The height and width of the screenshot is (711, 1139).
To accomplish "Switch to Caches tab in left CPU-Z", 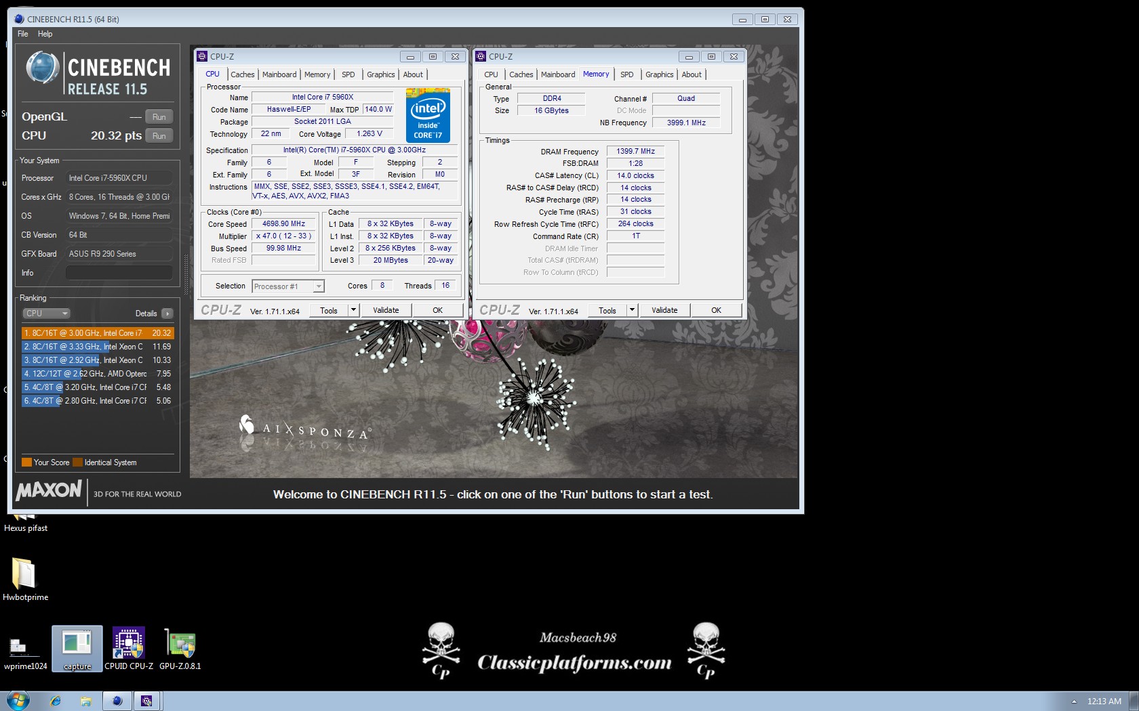I will point(243,74).
